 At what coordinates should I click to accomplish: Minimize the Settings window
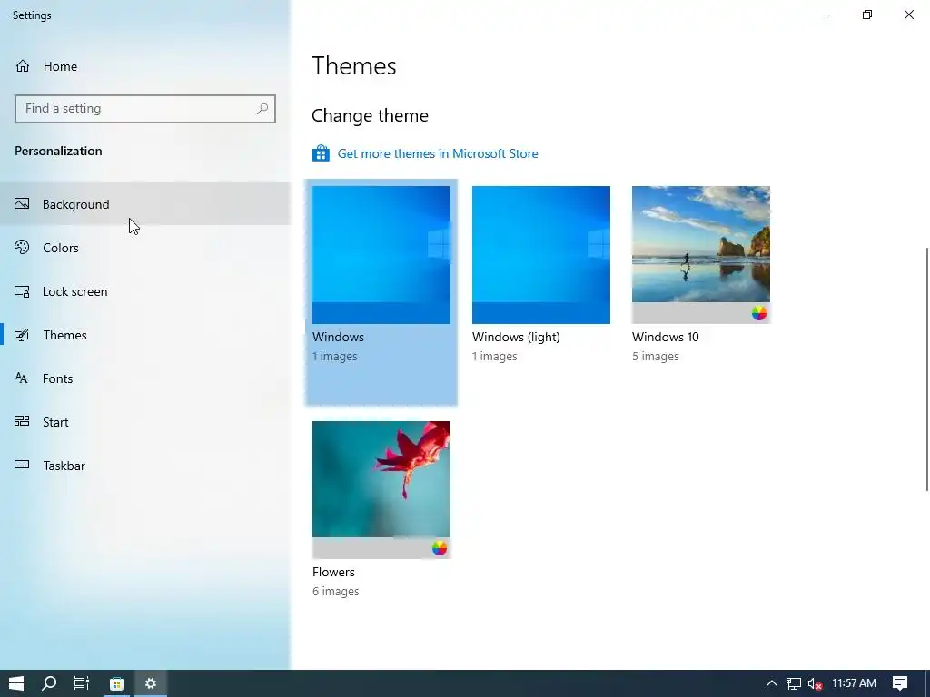pos(825,15)
